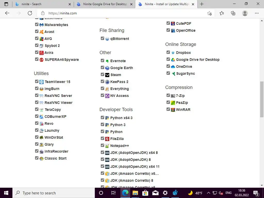
Task: Click the FileZilla icon
Action: pos(107,139)
